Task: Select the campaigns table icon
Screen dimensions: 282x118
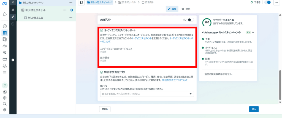Action: (5, 33)
